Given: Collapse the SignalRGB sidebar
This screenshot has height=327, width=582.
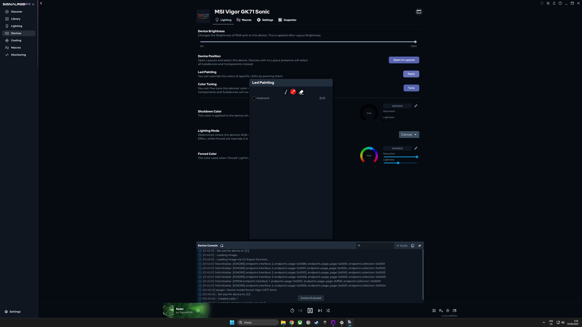Looking at the screenshot, I should [33, 4].
